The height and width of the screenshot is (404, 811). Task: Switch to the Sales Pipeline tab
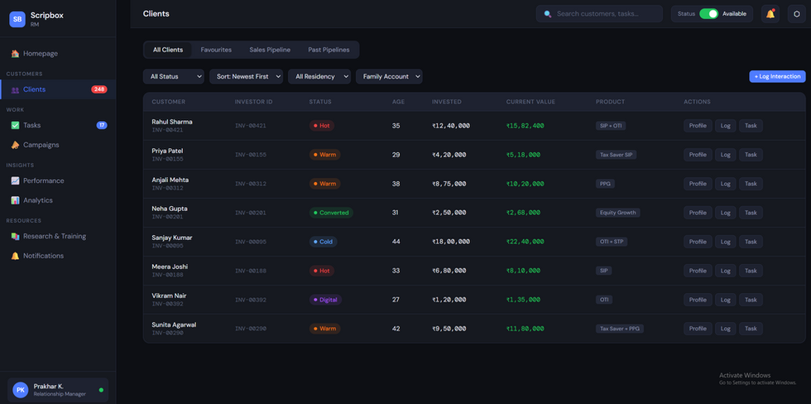(270, 50)
